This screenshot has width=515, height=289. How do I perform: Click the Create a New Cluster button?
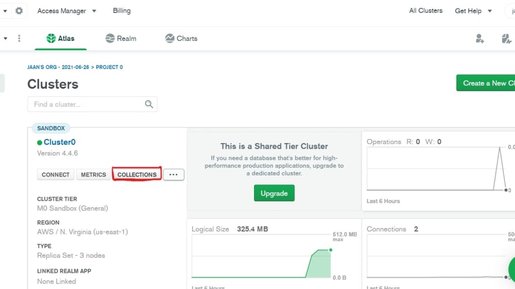point(485,83)
